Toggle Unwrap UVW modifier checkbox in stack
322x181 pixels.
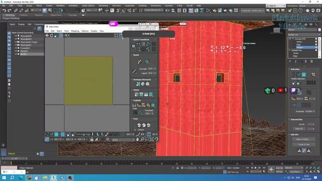(x=316, y=39)
